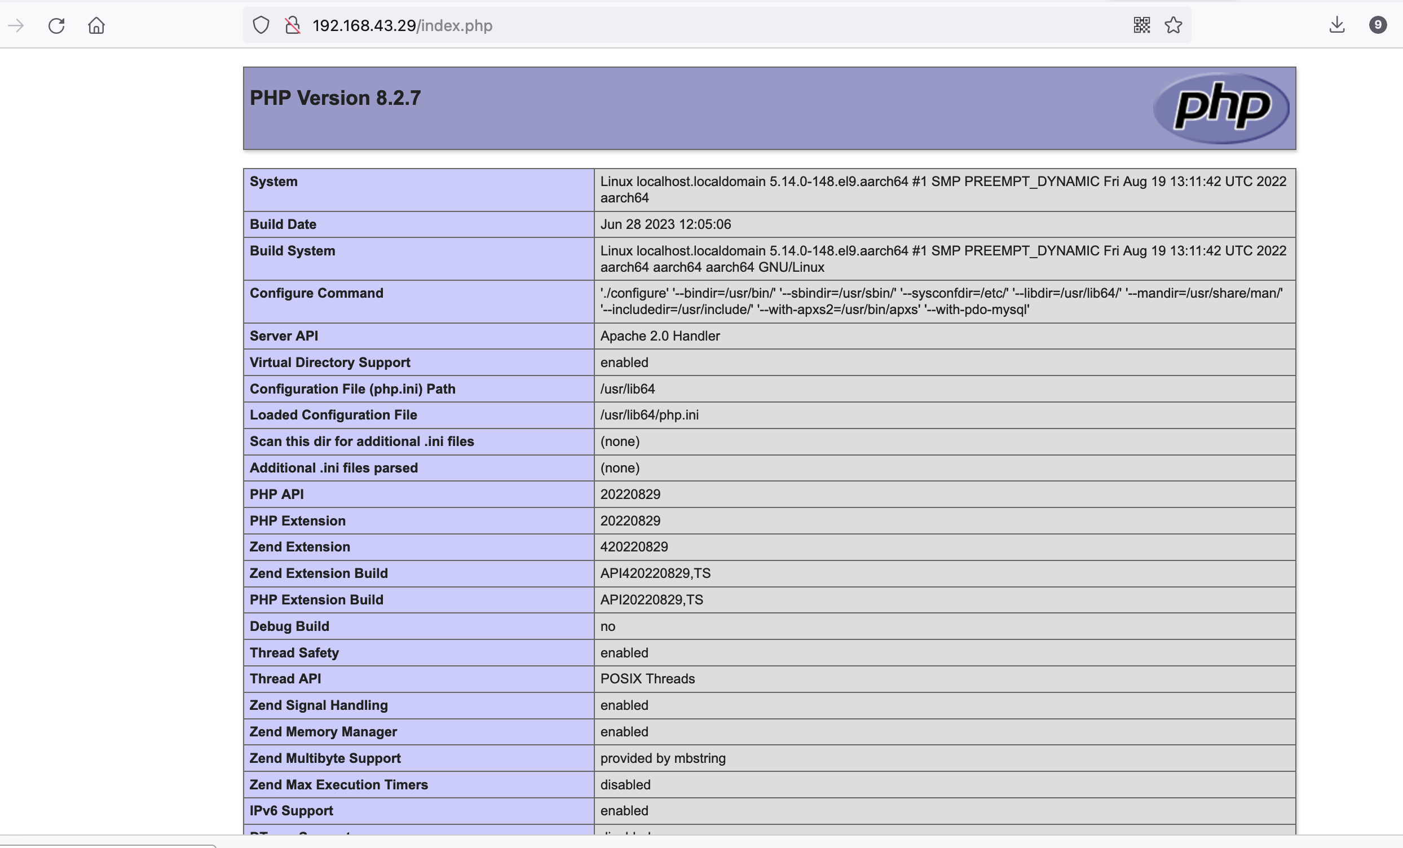Click the IPv6 Support row label
Image resolution: width=1403 pixels, height=848 pixels.
coord(291,811)
